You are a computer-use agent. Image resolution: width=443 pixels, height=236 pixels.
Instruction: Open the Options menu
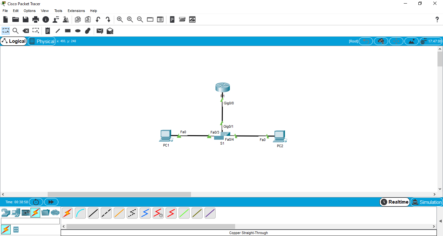pyautogui.click(x=30, y=11)
